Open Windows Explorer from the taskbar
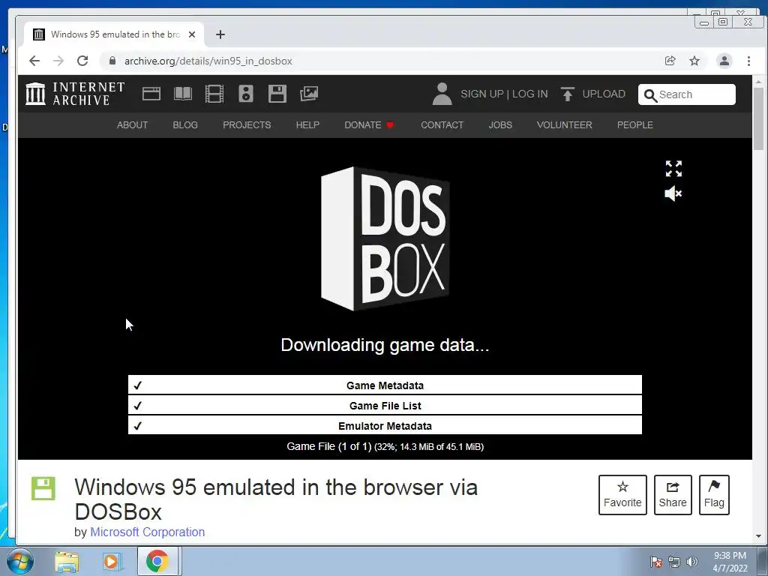The image size is (768, 576). 67,562
